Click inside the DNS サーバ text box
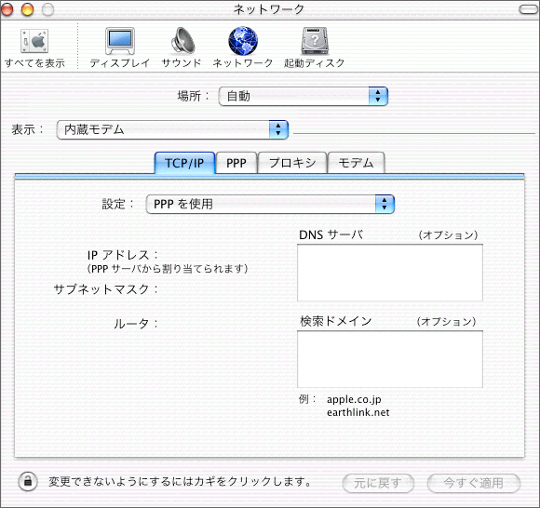Screen dimensions: 540x508 (x=390, y=273)
